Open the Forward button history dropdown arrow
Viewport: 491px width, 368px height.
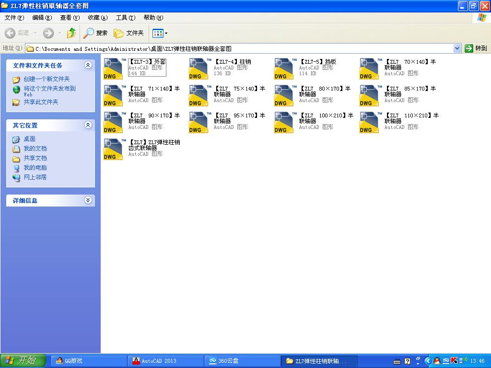click(59, 33)
